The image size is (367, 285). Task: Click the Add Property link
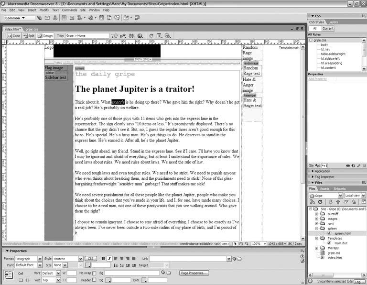coord(317,79)
